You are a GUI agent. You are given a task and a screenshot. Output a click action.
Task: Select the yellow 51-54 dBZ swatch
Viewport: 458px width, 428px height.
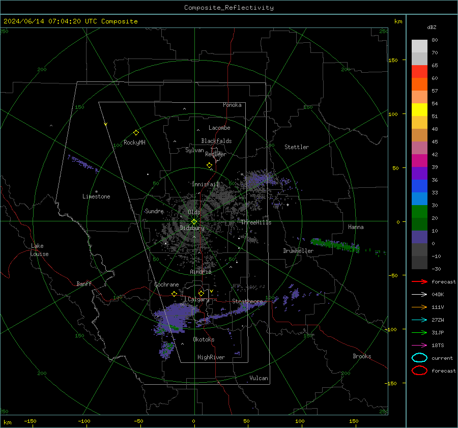(x=419, y=110)
